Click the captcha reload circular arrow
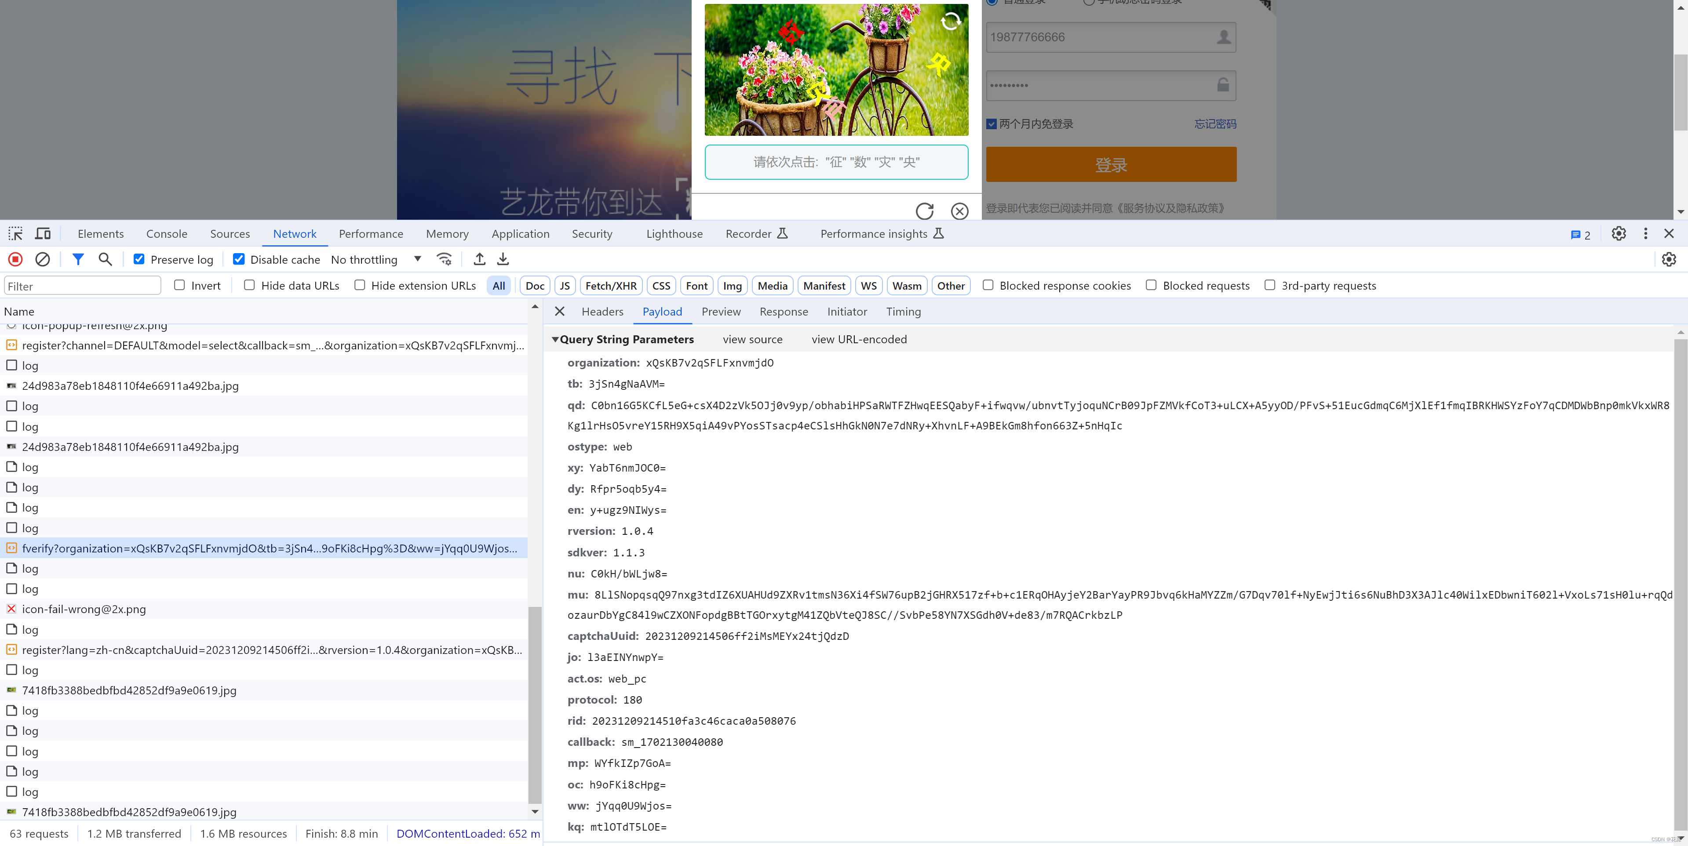This screenshot has width=1688, height=846. pyautogui.click(x=925, y=211)
